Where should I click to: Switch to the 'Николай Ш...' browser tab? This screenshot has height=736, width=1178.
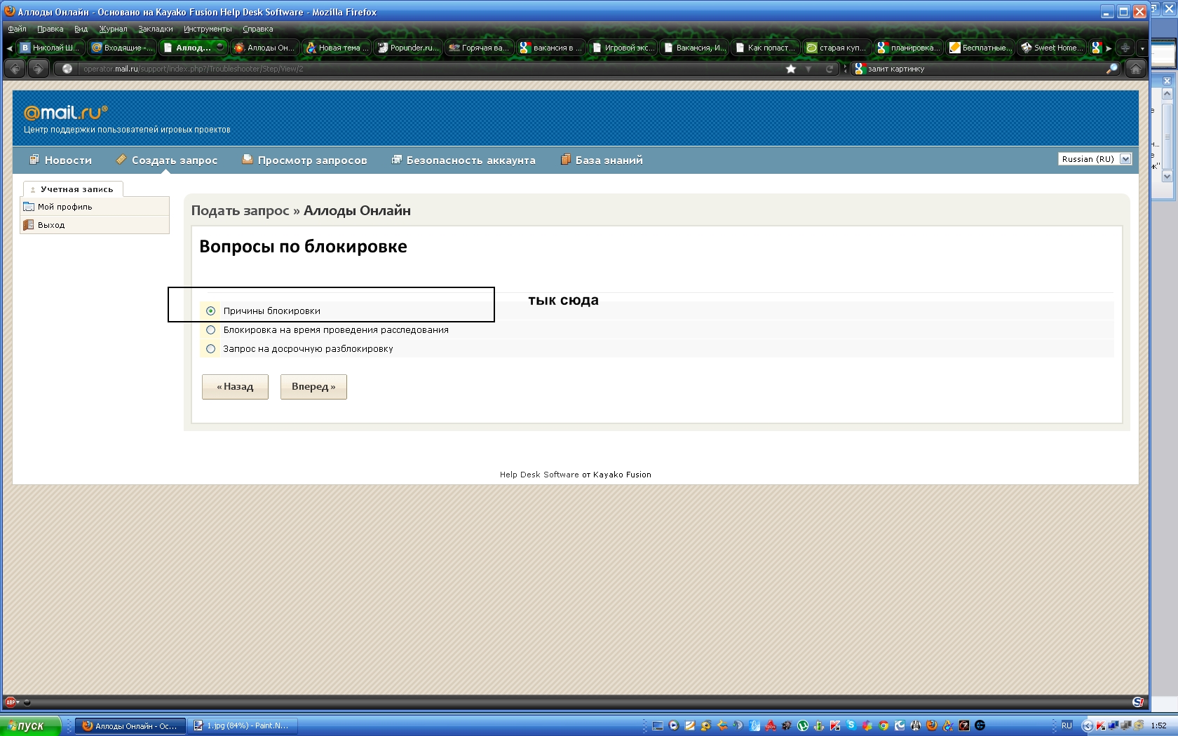[x=50, y=48]
